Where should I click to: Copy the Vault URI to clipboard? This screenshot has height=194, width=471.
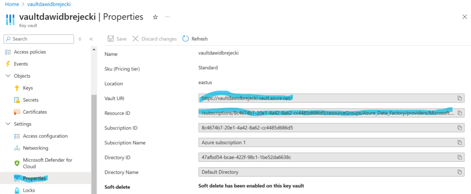459,98
